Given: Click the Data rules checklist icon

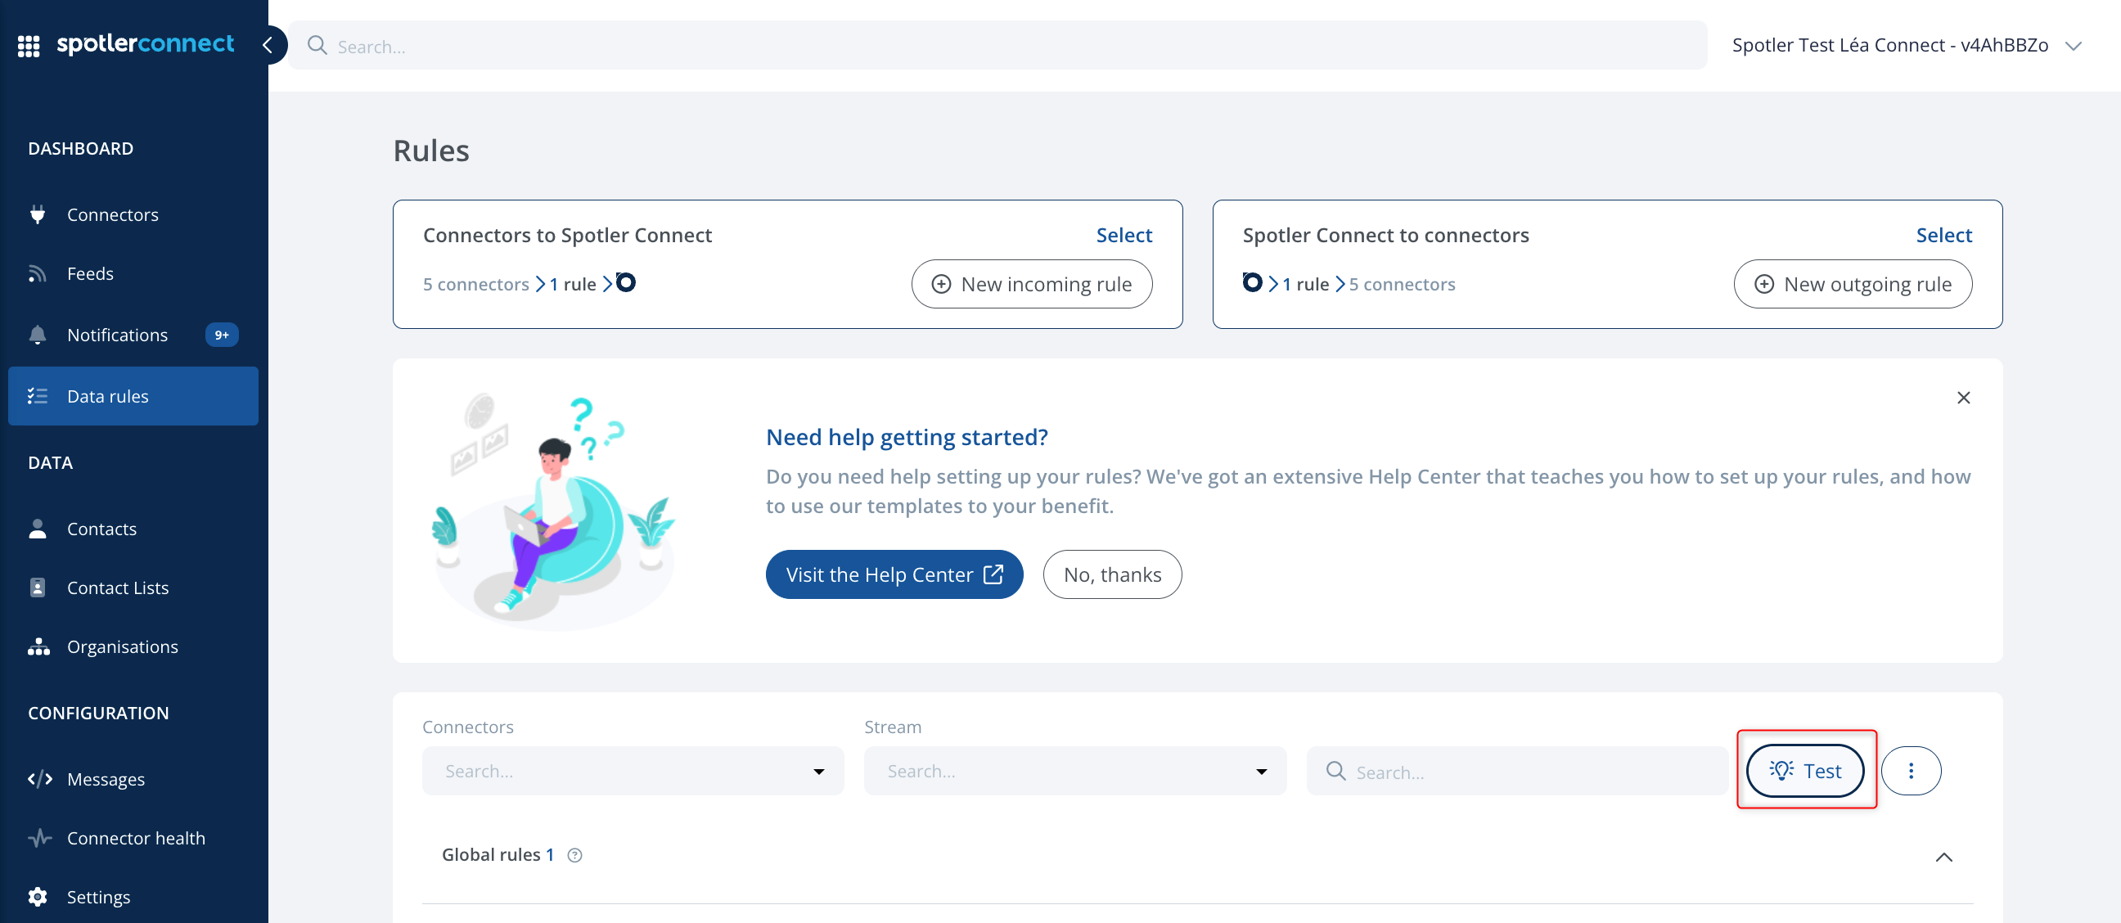Looking at the screenshot, I should pyautogui.click(x=38, y=396).
